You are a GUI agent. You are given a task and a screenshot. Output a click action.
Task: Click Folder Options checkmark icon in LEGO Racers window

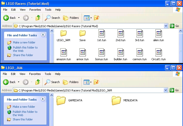[x=97, y=18]
